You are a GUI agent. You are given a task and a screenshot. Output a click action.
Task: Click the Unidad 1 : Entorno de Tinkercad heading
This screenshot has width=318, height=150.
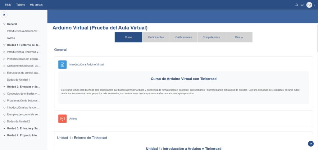(82, 138)
